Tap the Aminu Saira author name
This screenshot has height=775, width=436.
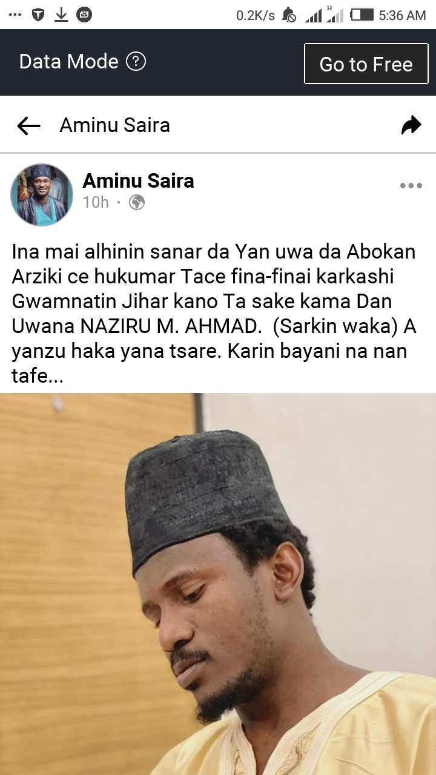pyautogui.click(x=138, y=180)
